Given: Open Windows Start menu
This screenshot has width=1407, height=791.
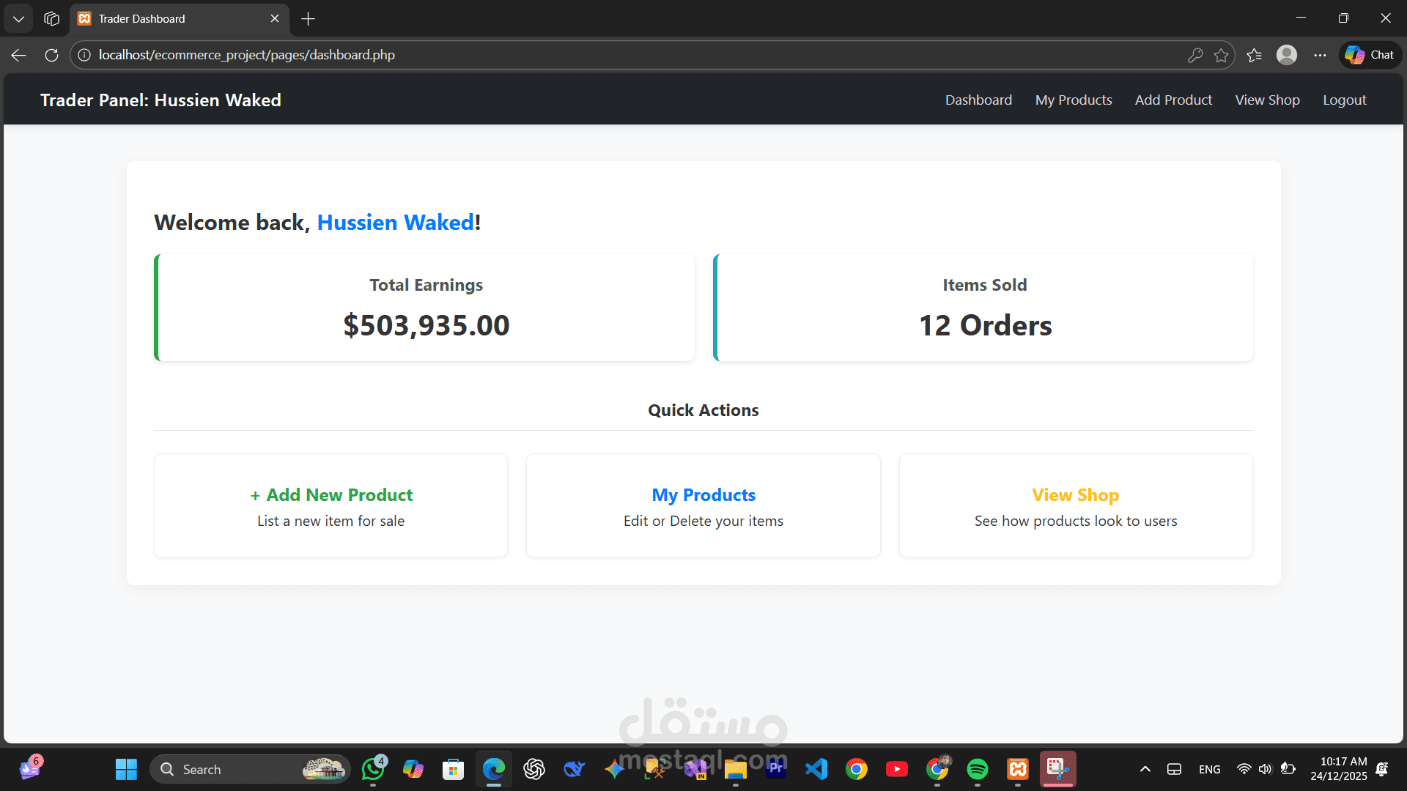Looking at the screenshot, I should [126, 769].
